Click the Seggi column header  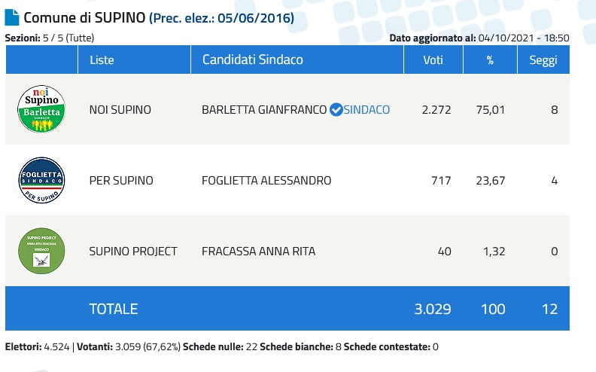coord(543,60)
